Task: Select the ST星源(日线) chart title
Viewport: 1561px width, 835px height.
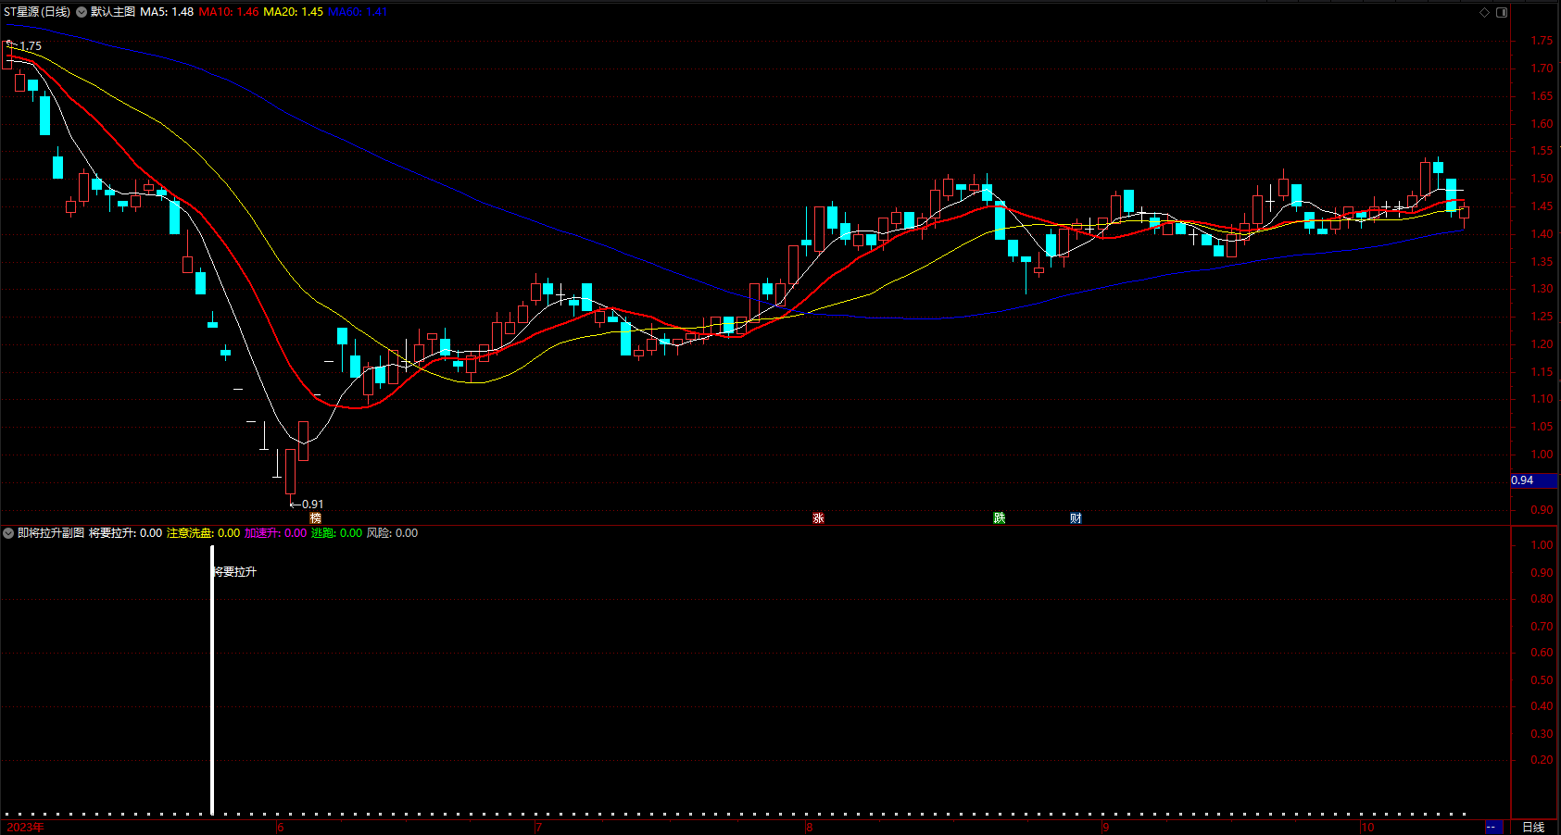Action: (x=37, y=12)
